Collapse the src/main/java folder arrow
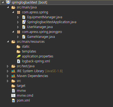Image resolution: width=113 pixels, height=107 pixels. tap(8, 7)
